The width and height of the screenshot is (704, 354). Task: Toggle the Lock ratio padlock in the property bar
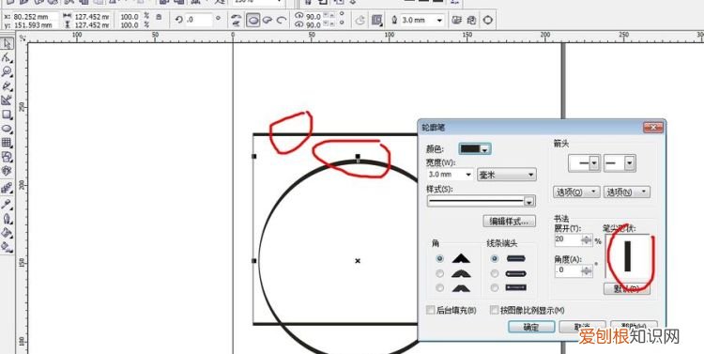point(159,17)
